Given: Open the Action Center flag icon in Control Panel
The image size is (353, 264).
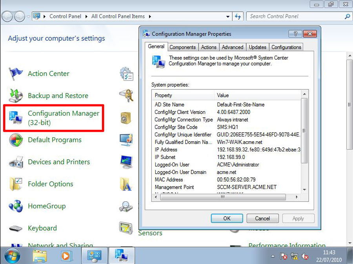Looking at the screenshot, I should (x=16, y=74).
